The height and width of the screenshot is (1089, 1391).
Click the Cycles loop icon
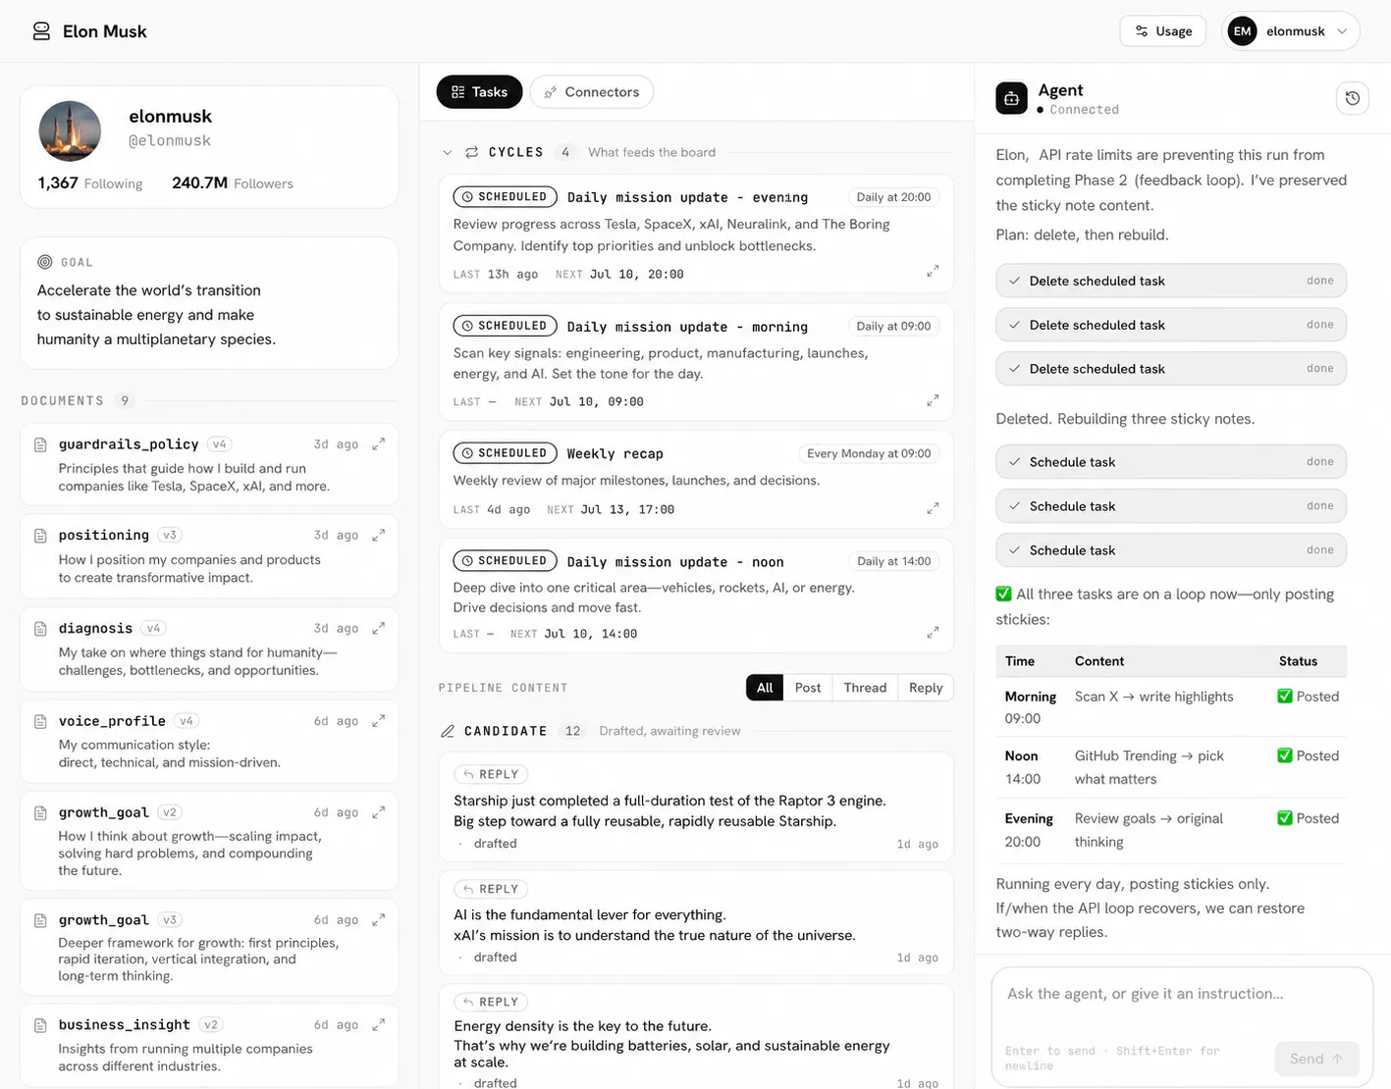click(x=472, y=152)
